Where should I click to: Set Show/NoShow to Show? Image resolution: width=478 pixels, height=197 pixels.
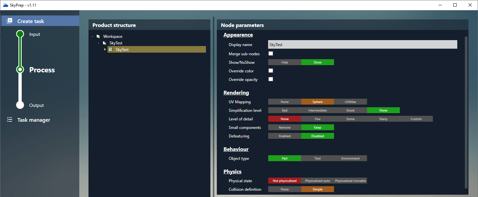pos(317,62)
